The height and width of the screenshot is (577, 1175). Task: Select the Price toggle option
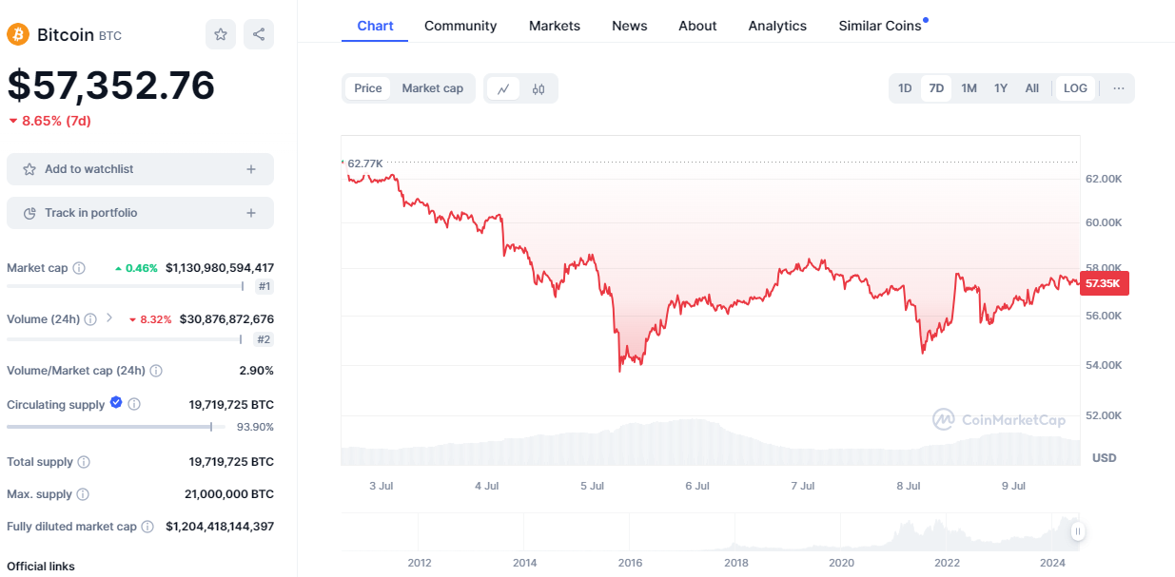pyautogui.click(x=367, y=87)
